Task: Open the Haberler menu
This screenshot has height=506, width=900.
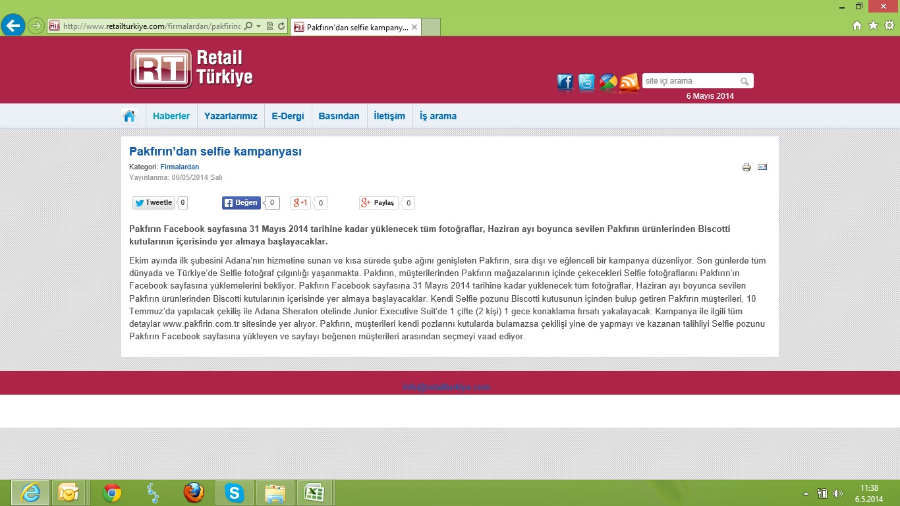Action: [x=171, y=116]
